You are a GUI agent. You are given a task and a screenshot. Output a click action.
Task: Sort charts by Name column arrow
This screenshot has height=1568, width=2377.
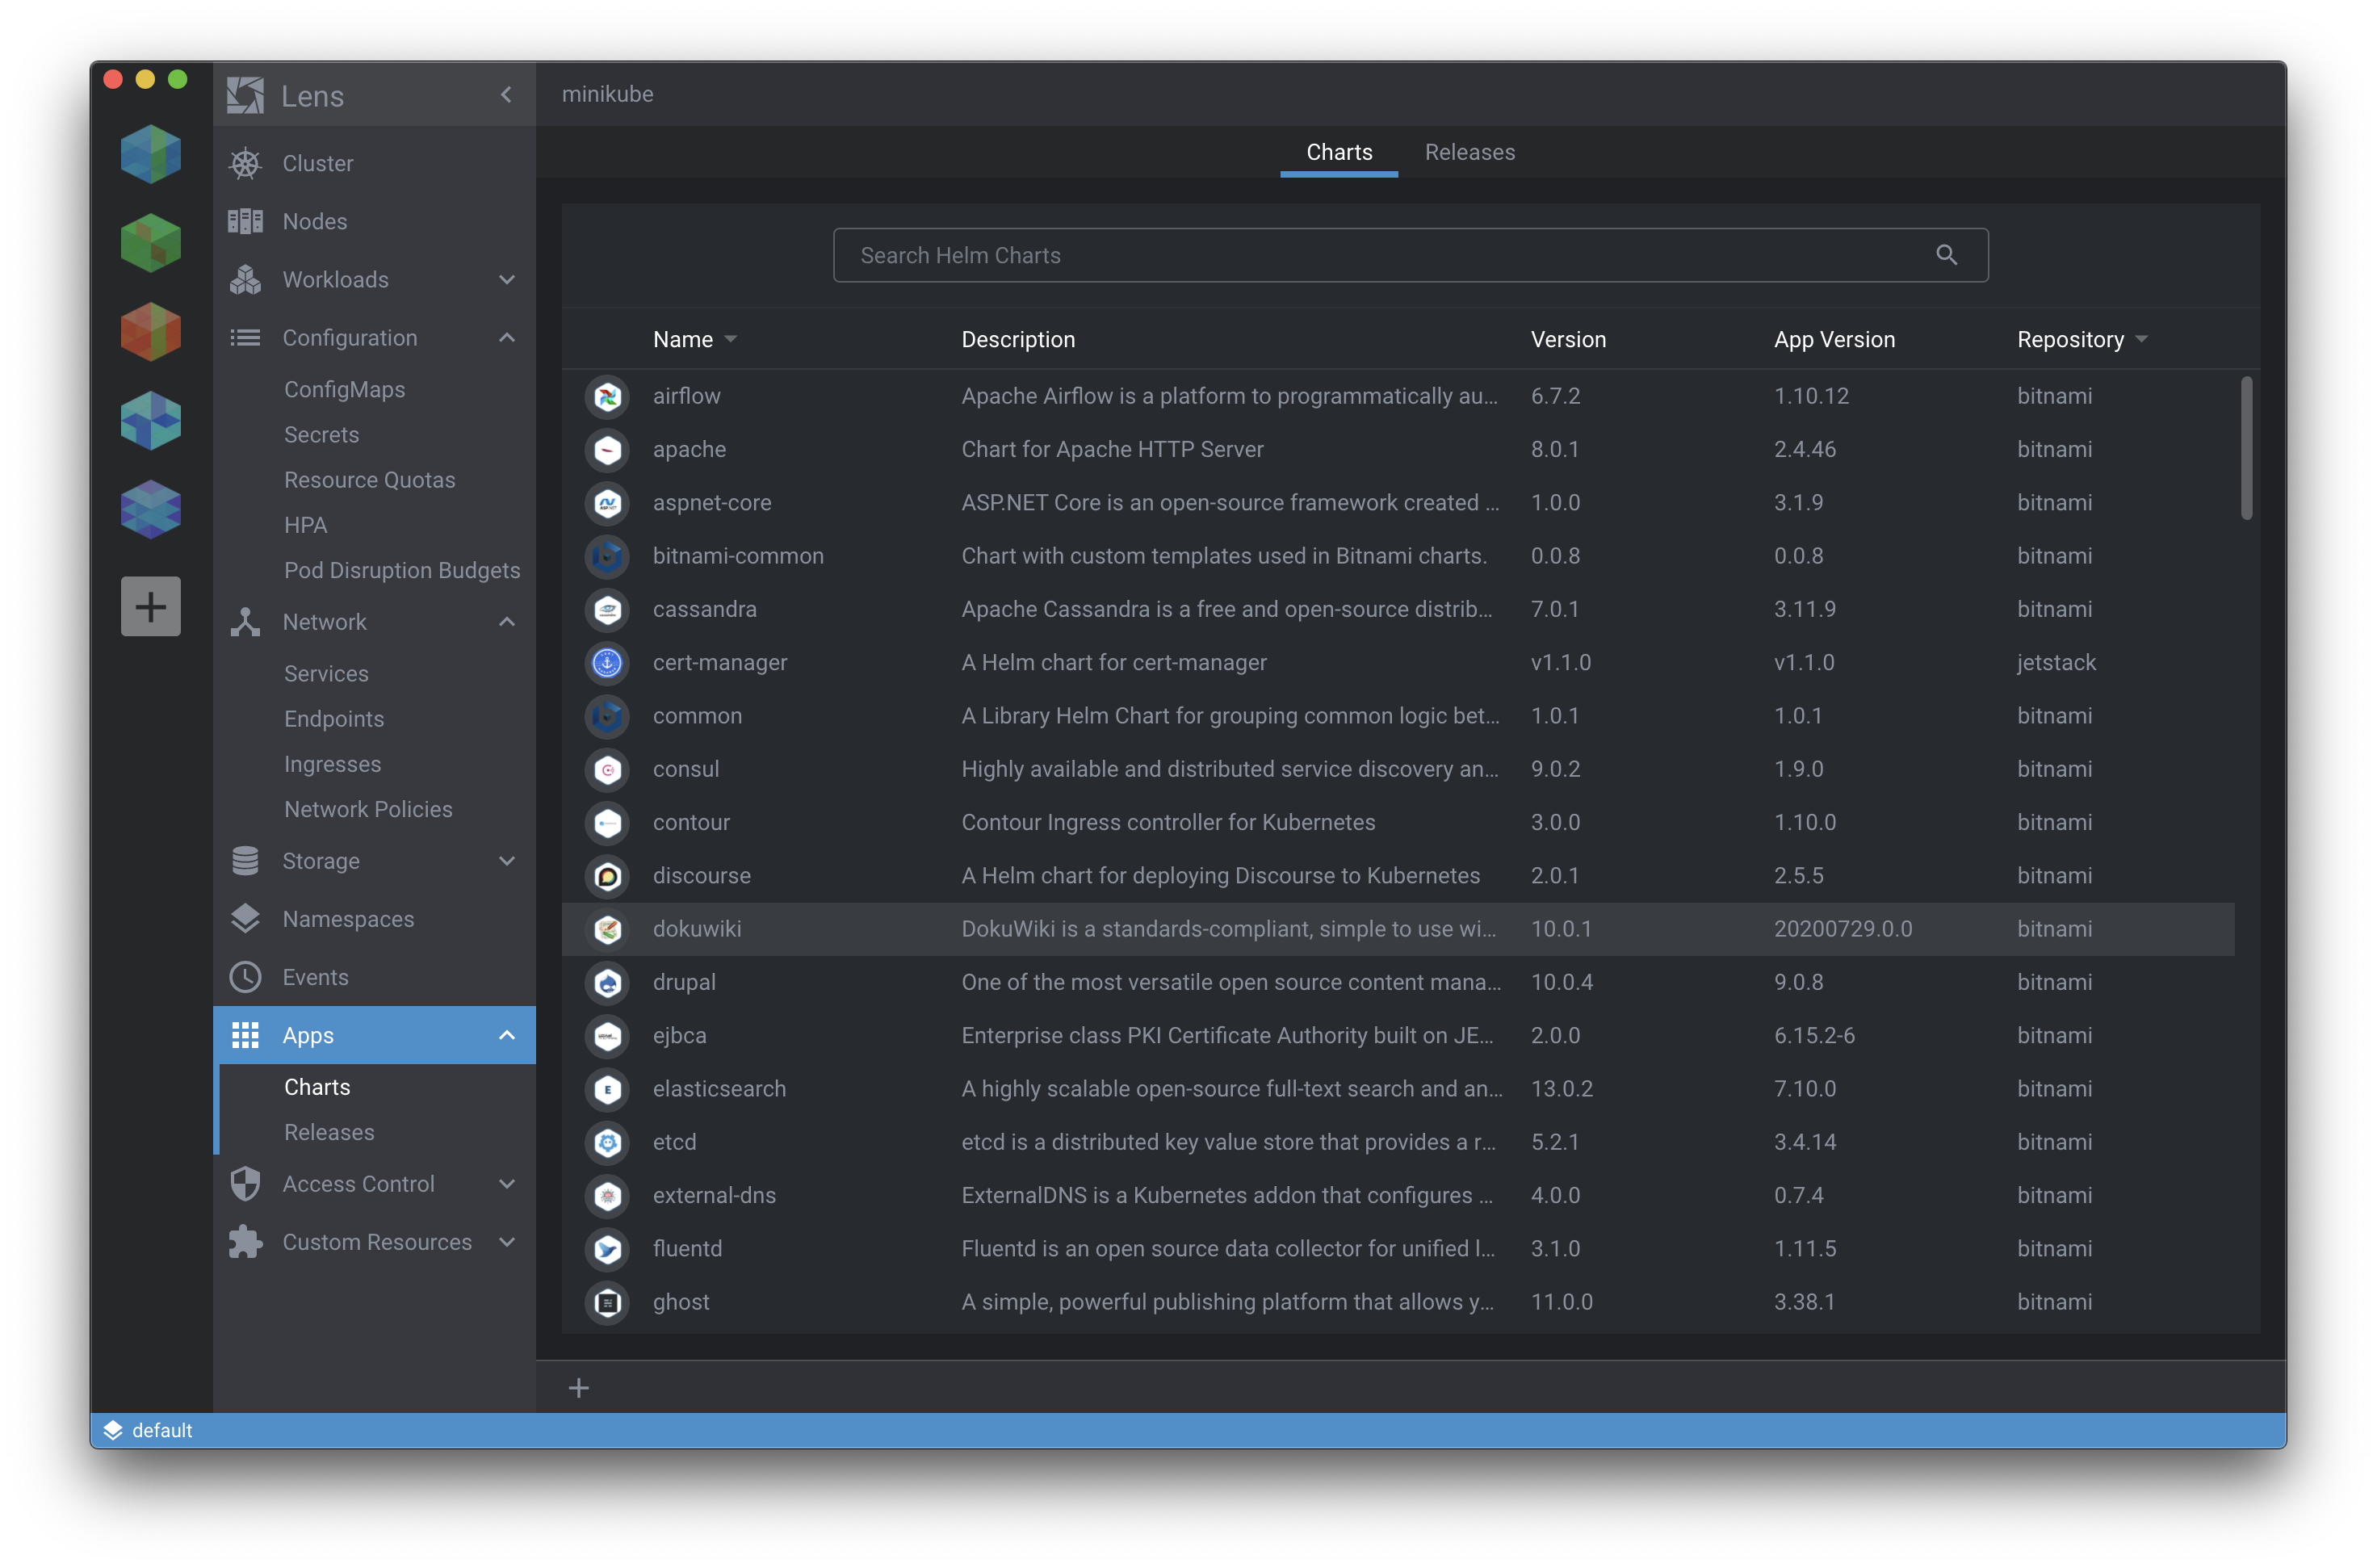[731, 340]
